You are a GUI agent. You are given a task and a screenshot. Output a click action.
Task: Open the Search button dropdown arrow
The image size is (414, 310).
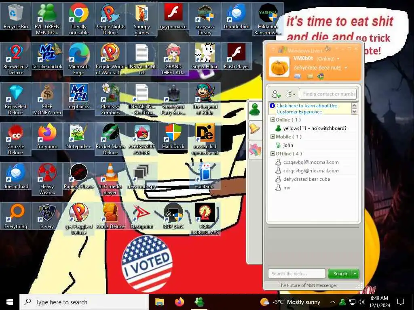pyautogui.click(x=355, y=274)
